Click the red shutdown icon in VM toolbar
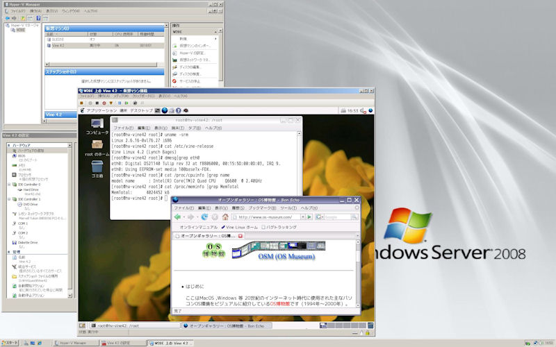This screenshot has height=347, width=556. point(104,103)
